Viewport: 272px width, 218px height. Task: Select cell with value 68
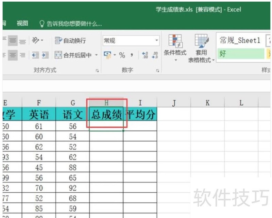(x=73, y=198)
